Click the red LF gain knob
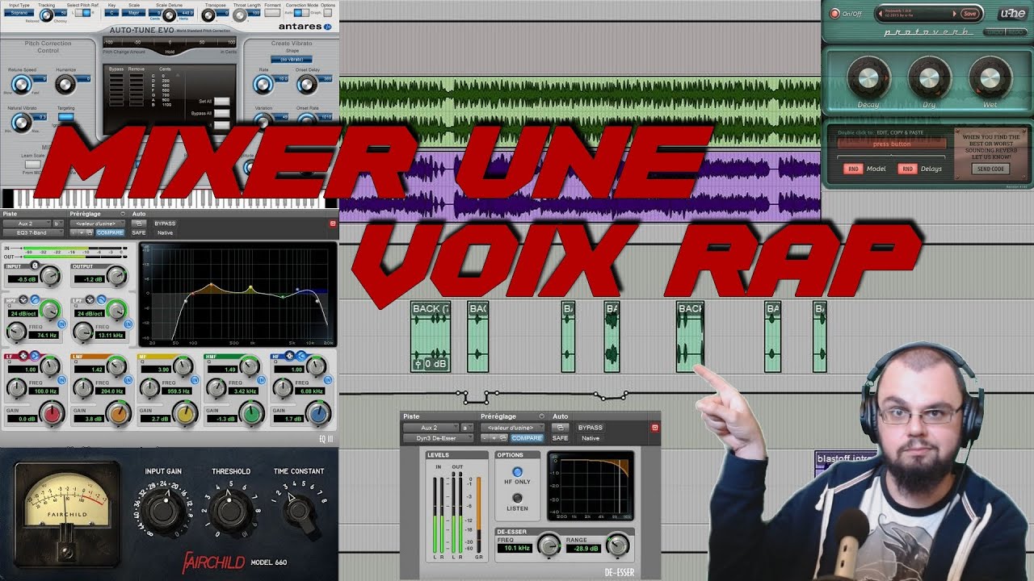Screen dimensions: 1034x581 pos(53,415)
